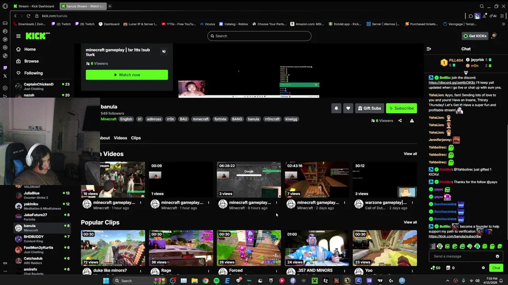Open chat settings gear icon
The image size is (508, 285).
point(483,268)
